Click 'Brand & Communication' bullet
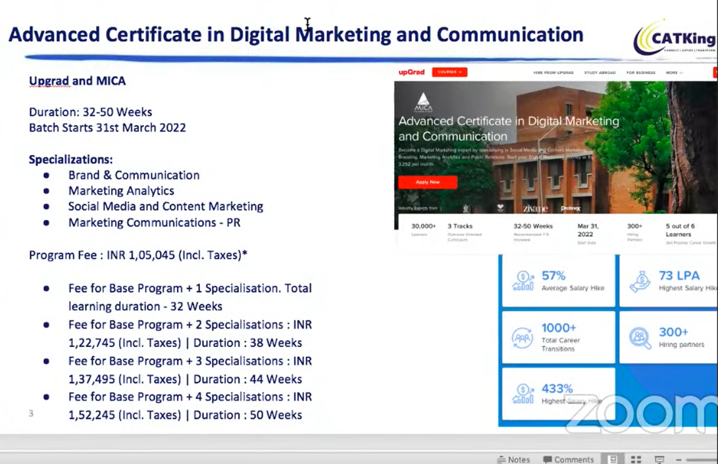This screenshot has width=718, height=464. 134,175
